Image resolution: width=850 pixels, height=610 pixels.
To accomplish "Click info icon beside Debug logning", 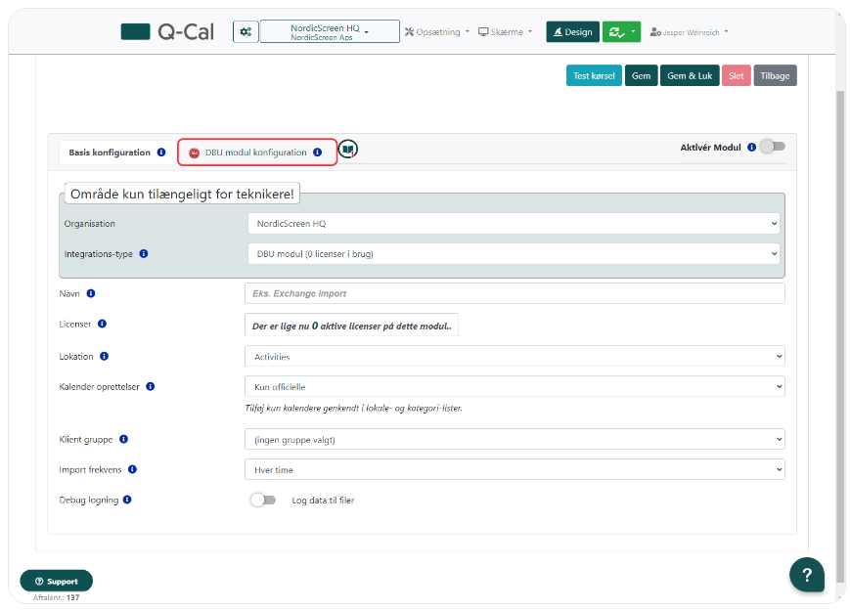I will pyautogui.click(x=127, y=500).
